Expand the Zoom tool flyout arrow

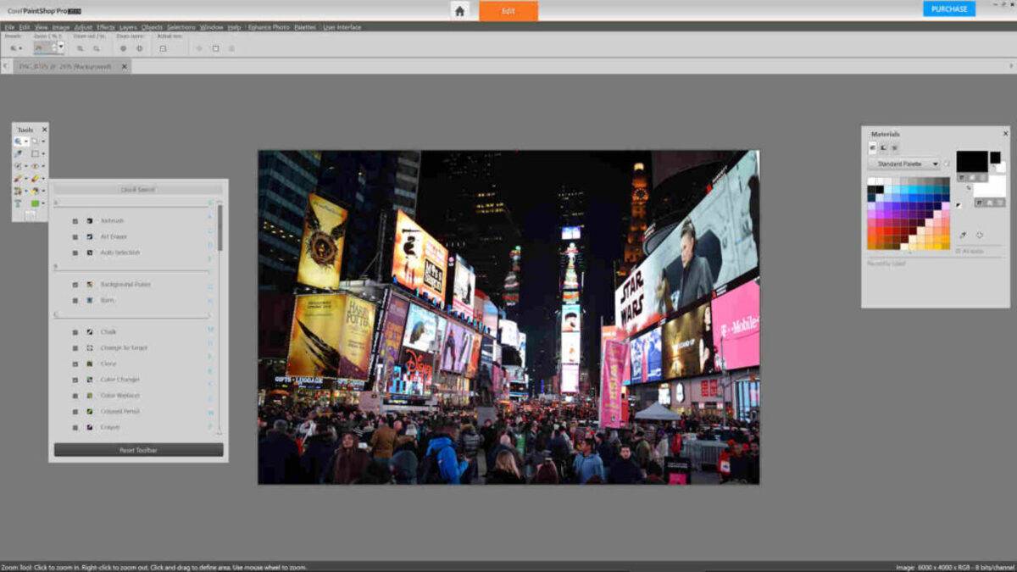pos(26,142)
